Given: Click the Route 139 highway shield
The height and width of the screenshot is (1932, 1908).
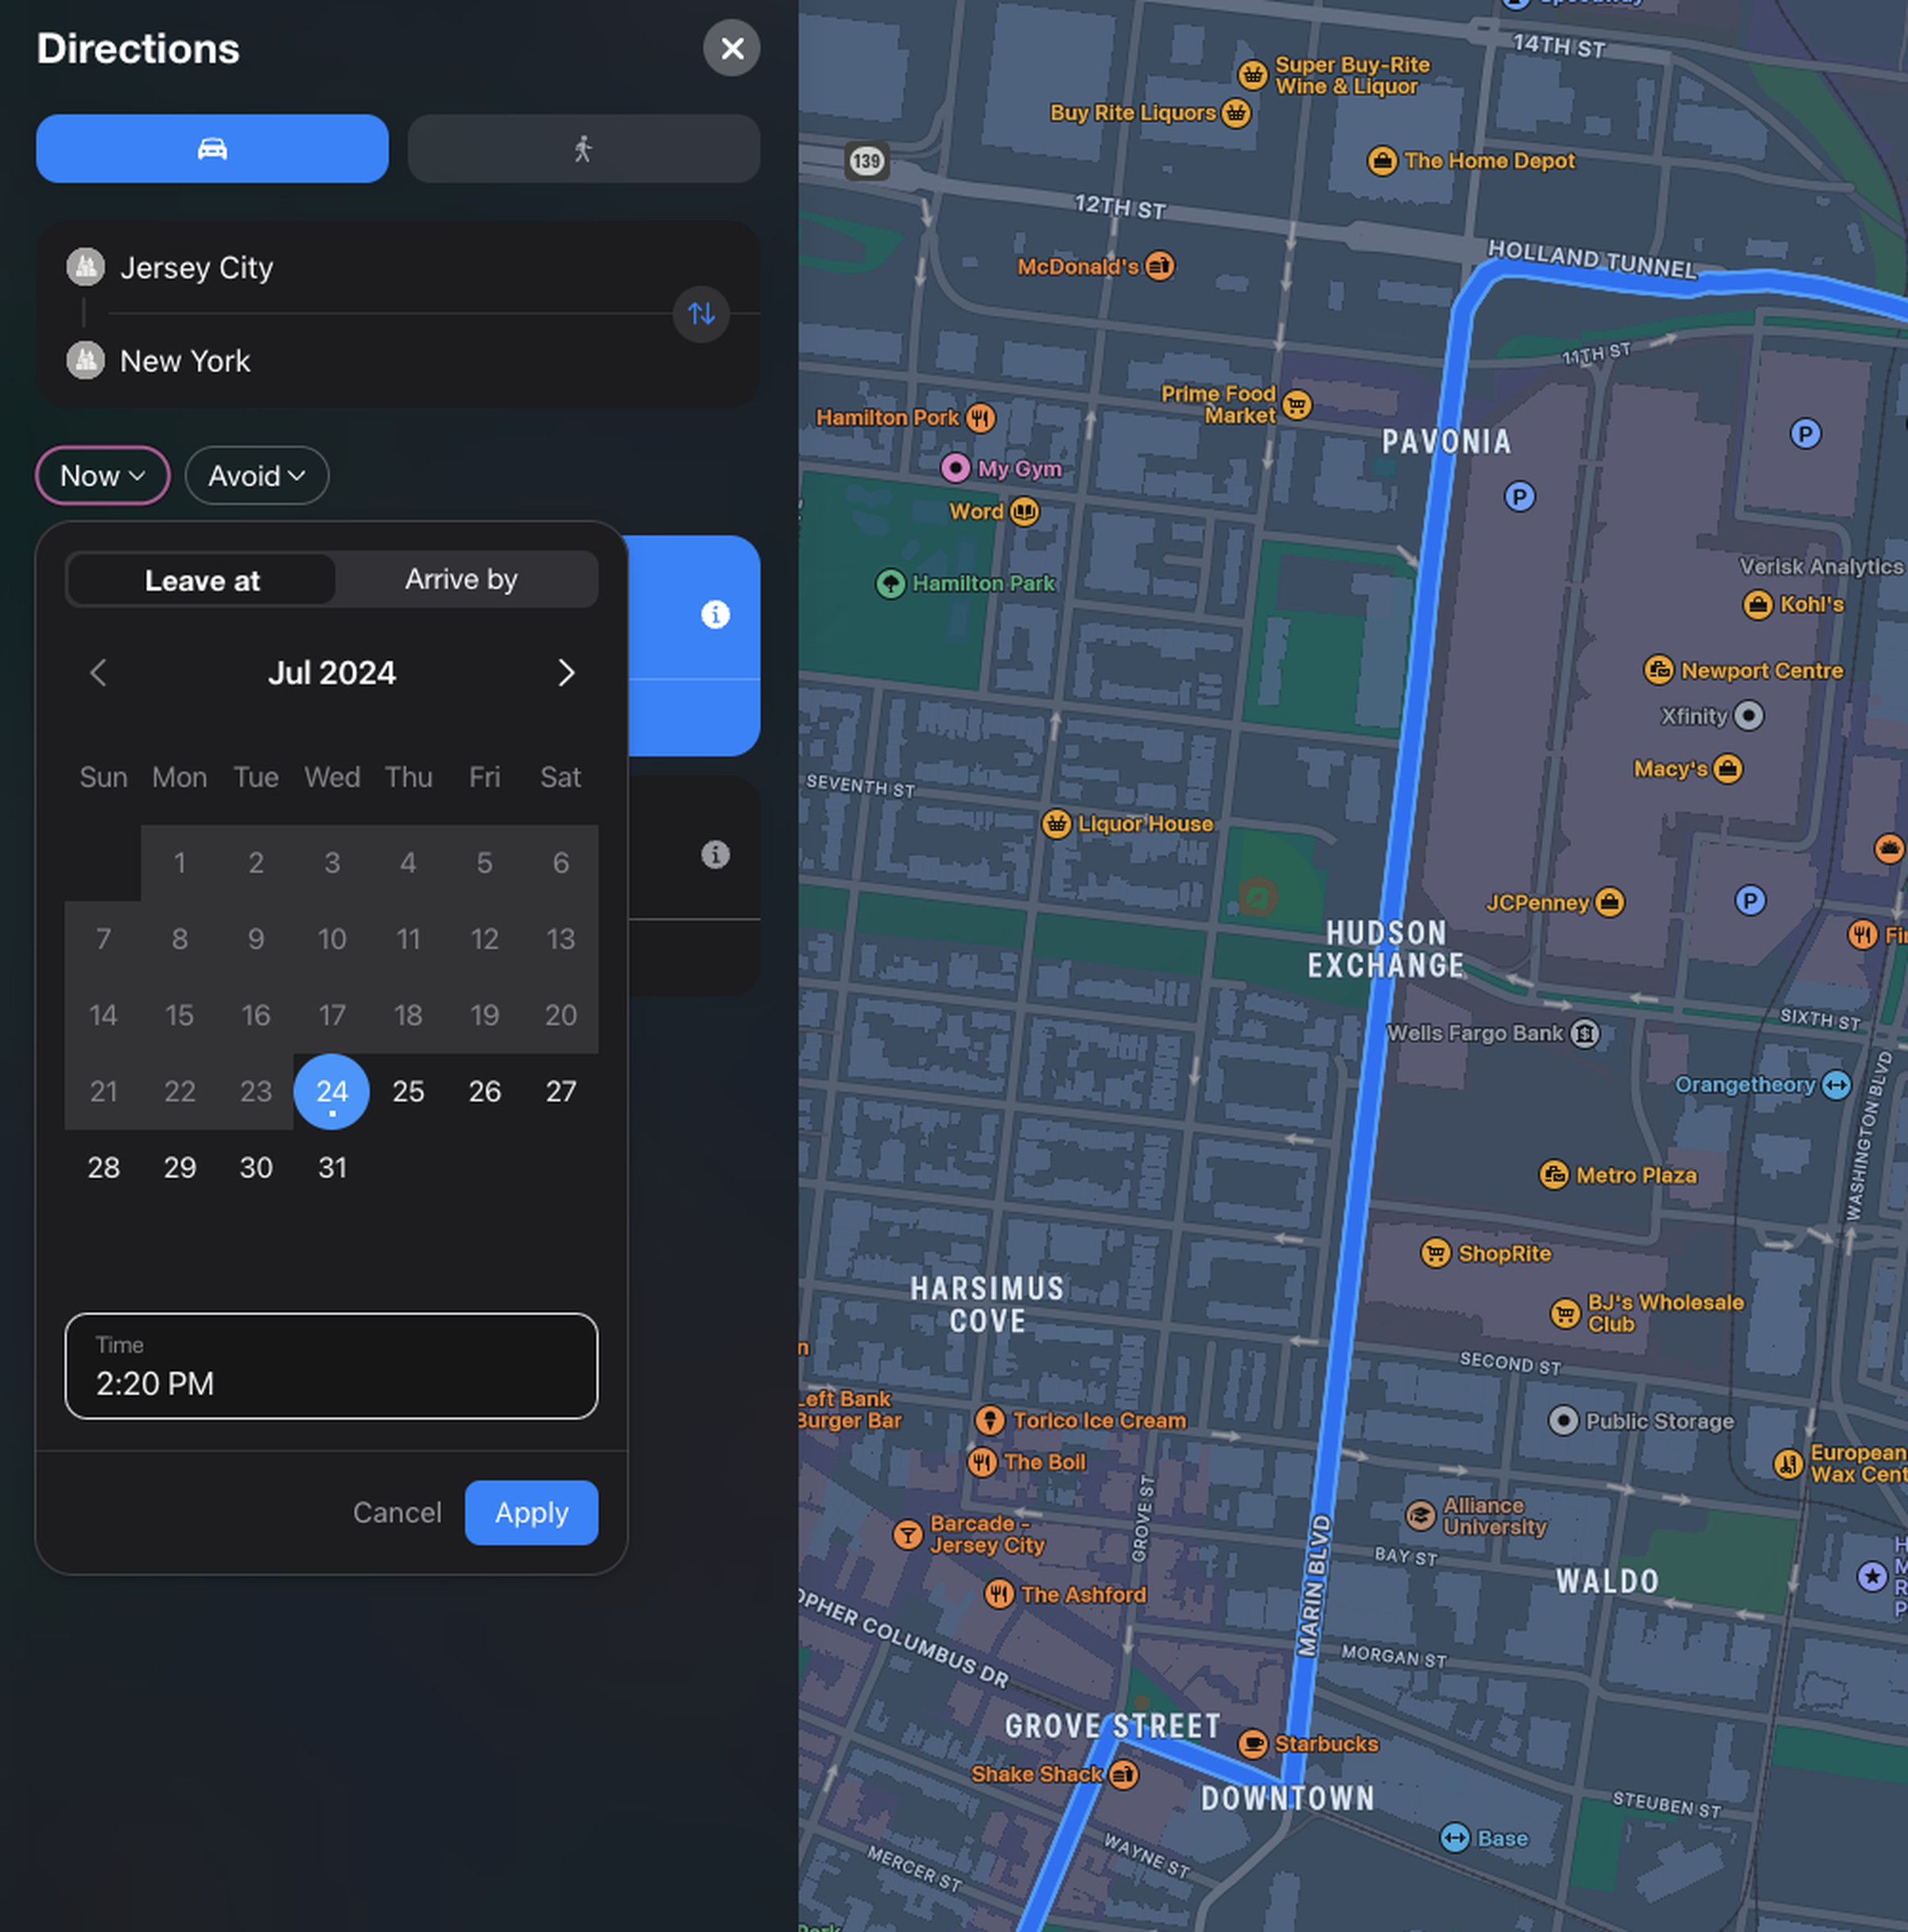Looking at the screenshot, I should (x=867, y=161).
